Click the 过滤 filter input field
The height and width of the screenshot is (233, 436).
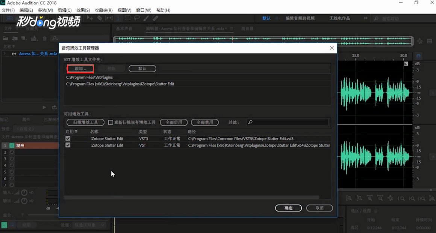pyautogui.click(x=287, y=123)
